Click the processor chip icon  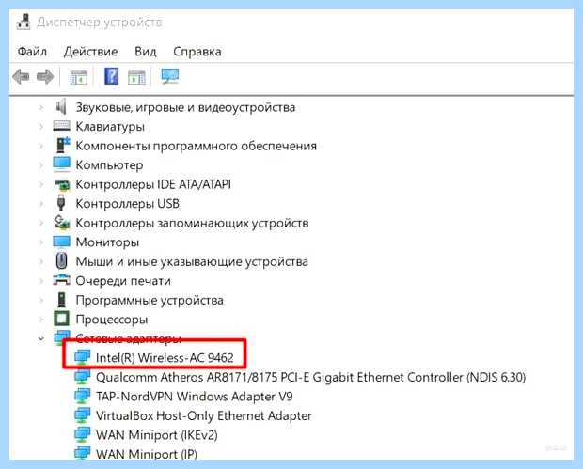[x=62, y=319]
